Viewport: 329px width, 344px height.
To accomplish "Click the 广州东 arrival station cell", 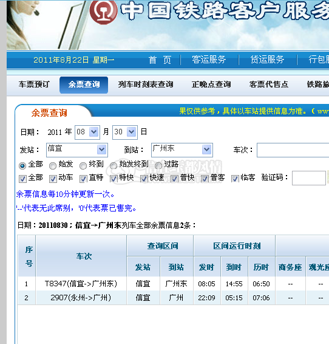I will click(x=176, y=284).
